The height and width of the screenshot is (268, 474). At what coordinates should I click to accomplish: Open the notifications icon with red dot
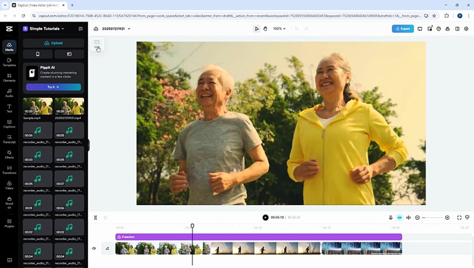430,29
